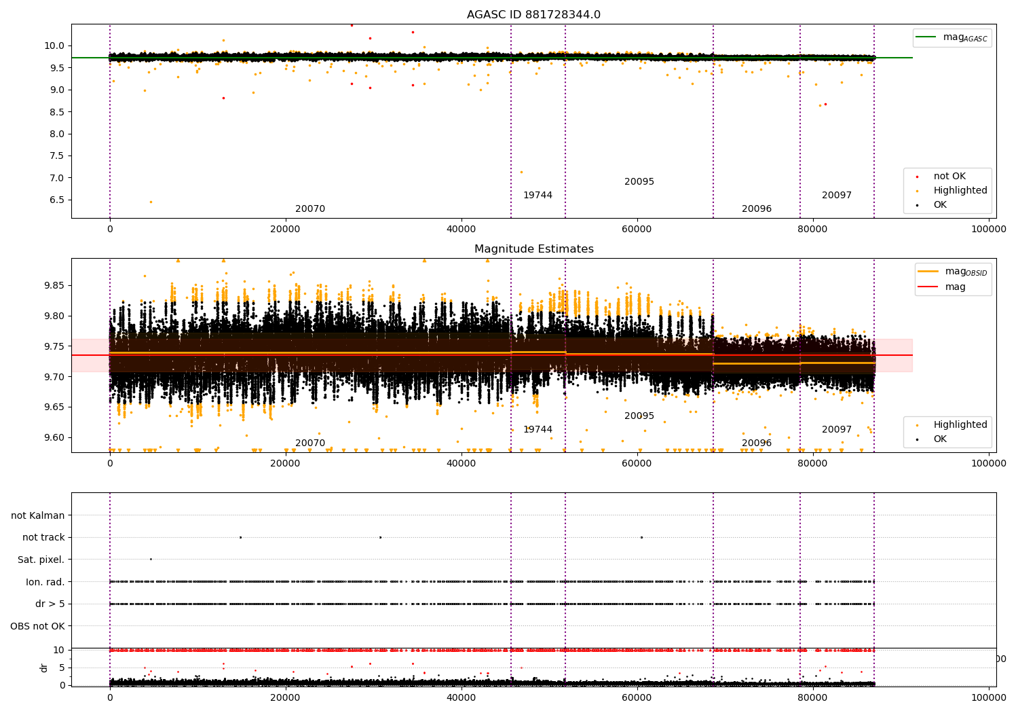Image resolution: width=1018 pixels, height=713 pixels.
Task: Click the 'not OK' legend entry
Action: pyautogui.click(x=949, y=177)
